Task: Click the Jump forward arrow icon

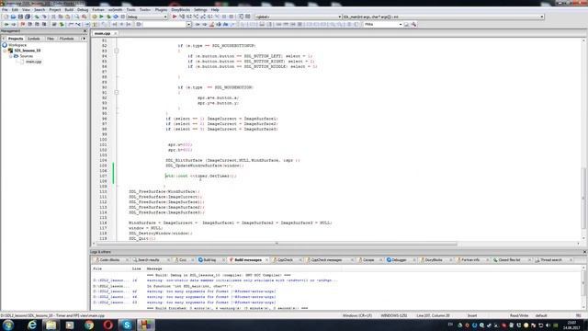Action: [x=14, y=25]
